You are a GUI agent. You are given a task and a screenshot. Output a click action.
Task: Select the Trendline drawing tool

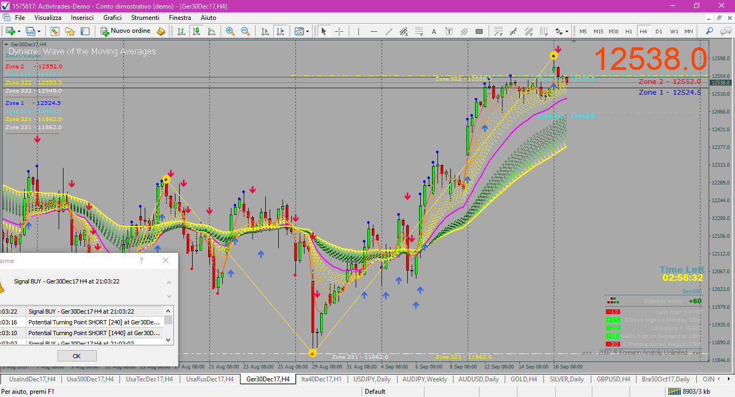click(388, 31)
